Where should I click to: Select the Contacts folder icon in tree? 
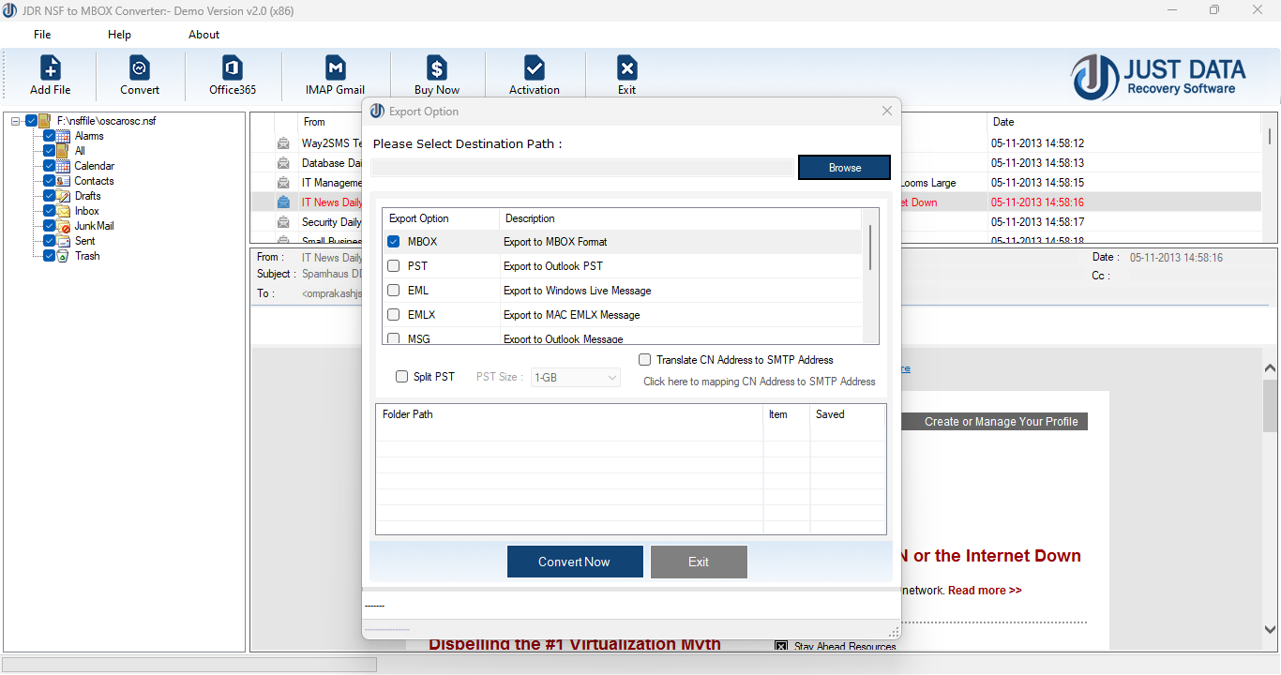(x=64, y=181)
